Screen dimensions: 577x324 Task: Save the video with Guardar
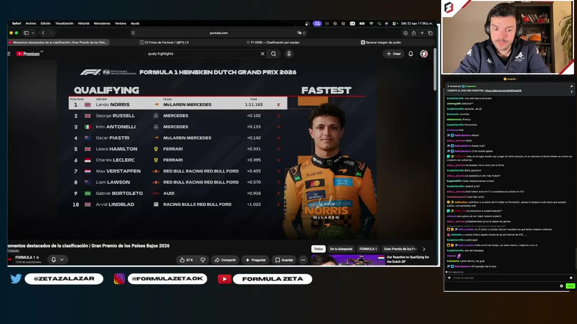tap(284, 260)
